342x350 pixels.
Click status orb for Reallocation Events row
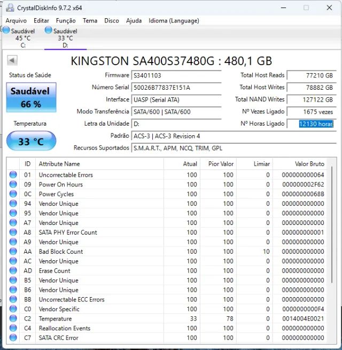(x=13, y=328)
